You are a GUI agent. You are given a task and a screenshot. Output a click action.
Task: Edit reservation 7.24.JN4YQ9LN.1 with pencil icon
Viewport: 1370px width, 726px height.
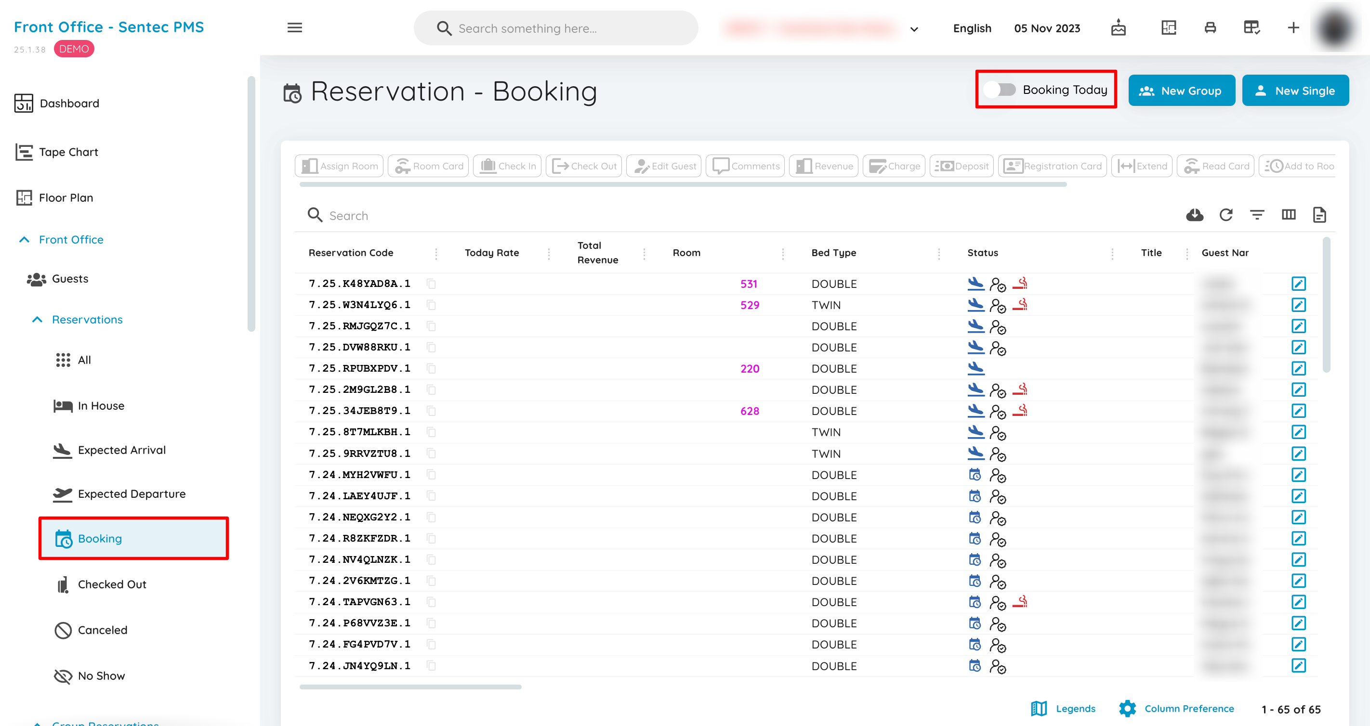pos(1298,665)
